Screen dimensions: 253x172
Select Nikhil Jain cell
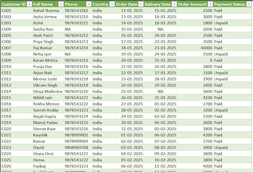48,98
